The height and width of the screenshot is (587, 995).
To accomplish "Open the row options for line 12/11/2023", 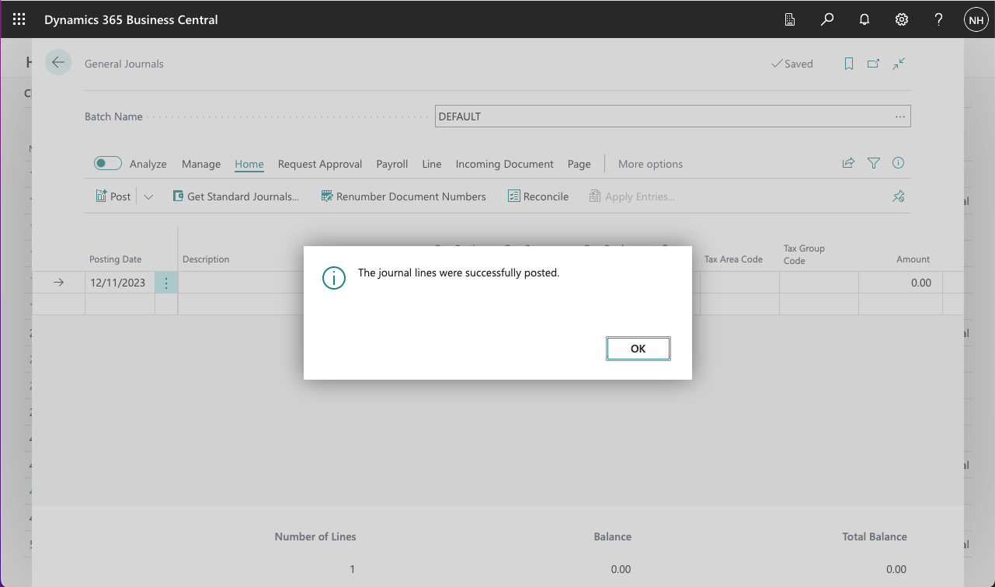I will pos(166,283).
